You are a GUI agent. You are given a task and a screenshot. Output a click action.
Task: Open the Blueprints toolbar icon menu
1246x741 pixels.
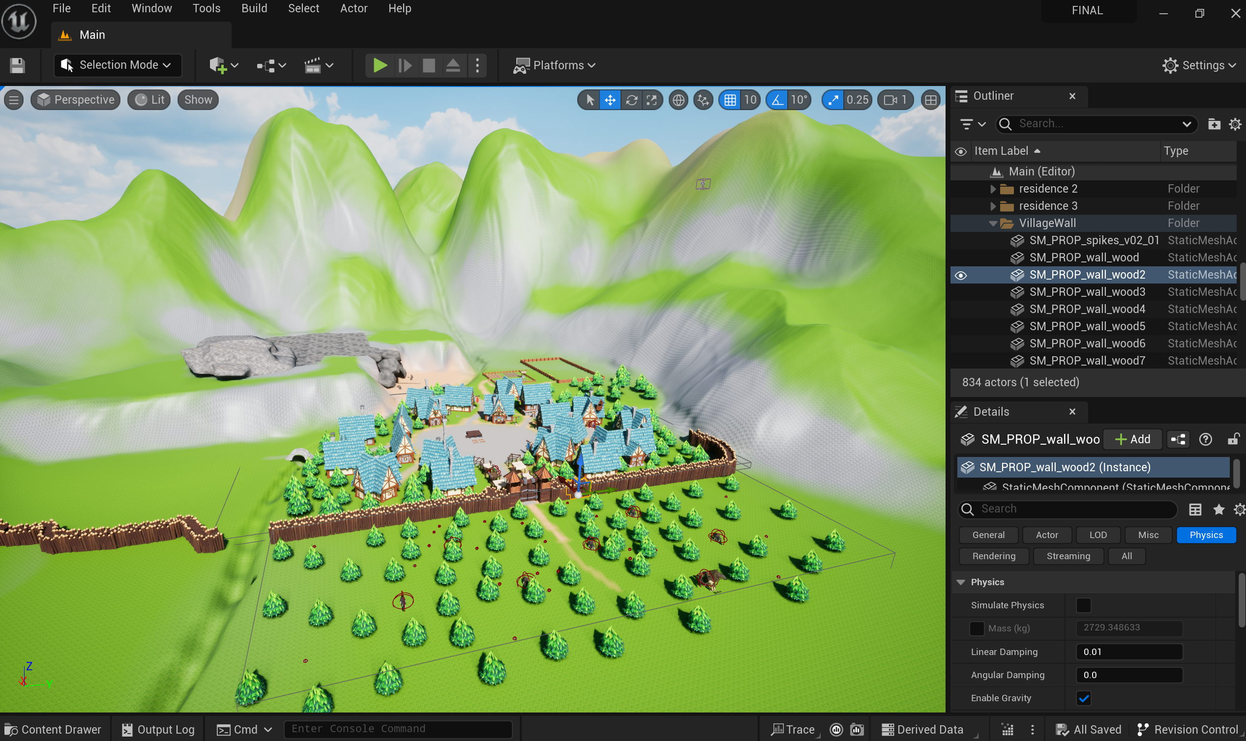(x=271, y=65)
